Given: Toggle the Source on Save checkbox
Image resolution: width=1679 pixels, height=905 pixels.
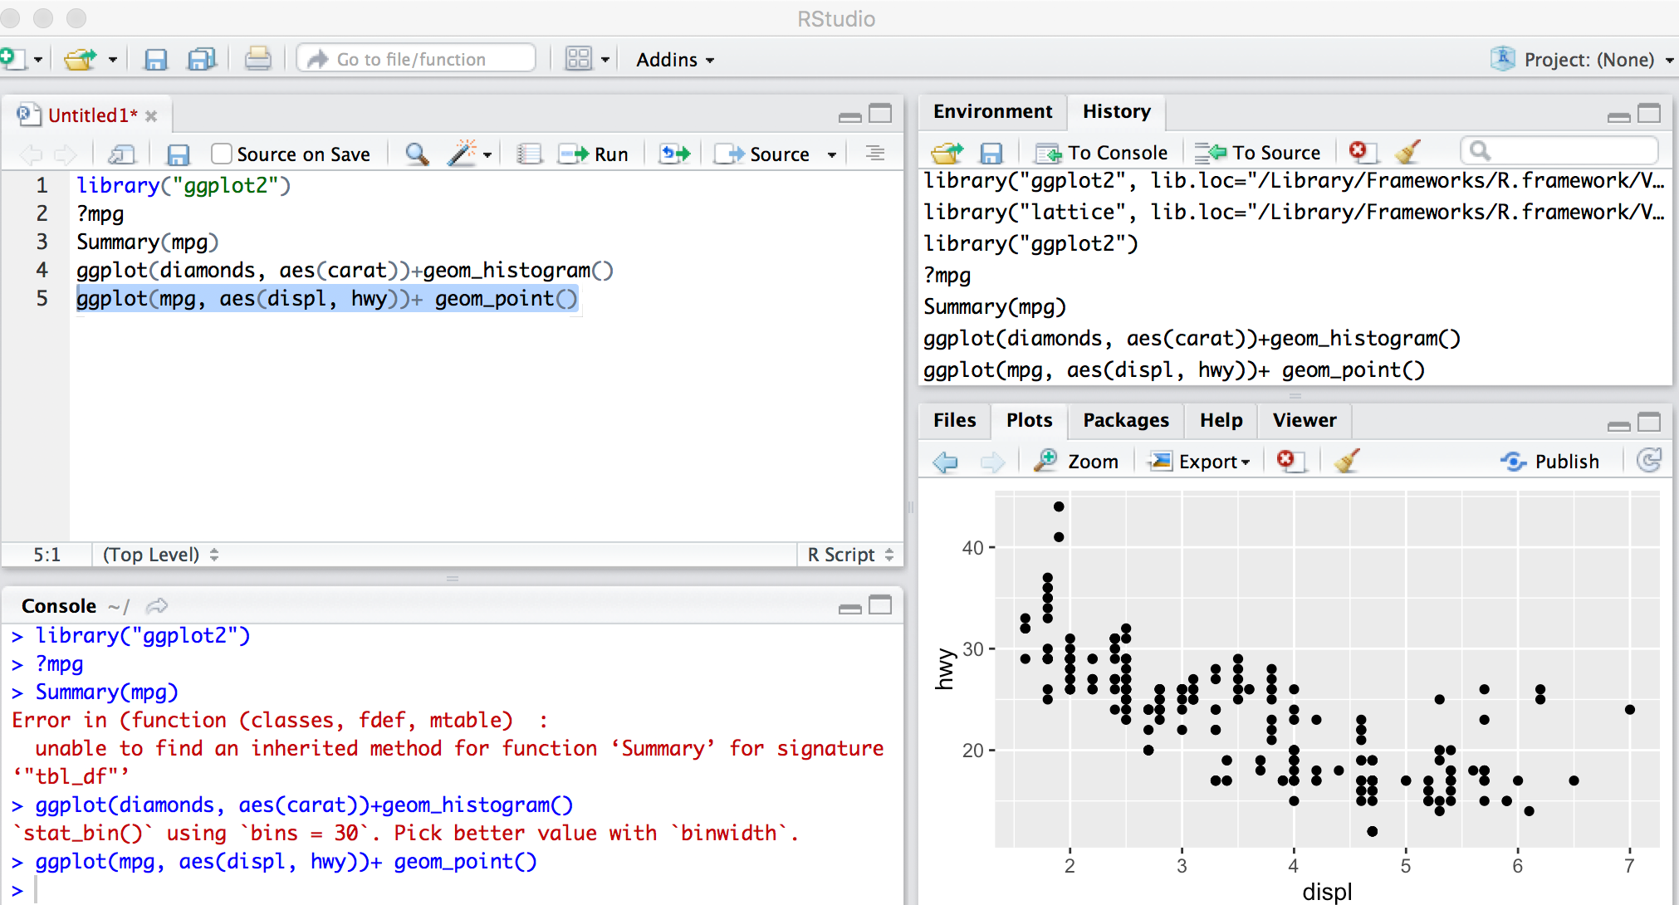Looking at the screenshot, I should click(221, 154).
